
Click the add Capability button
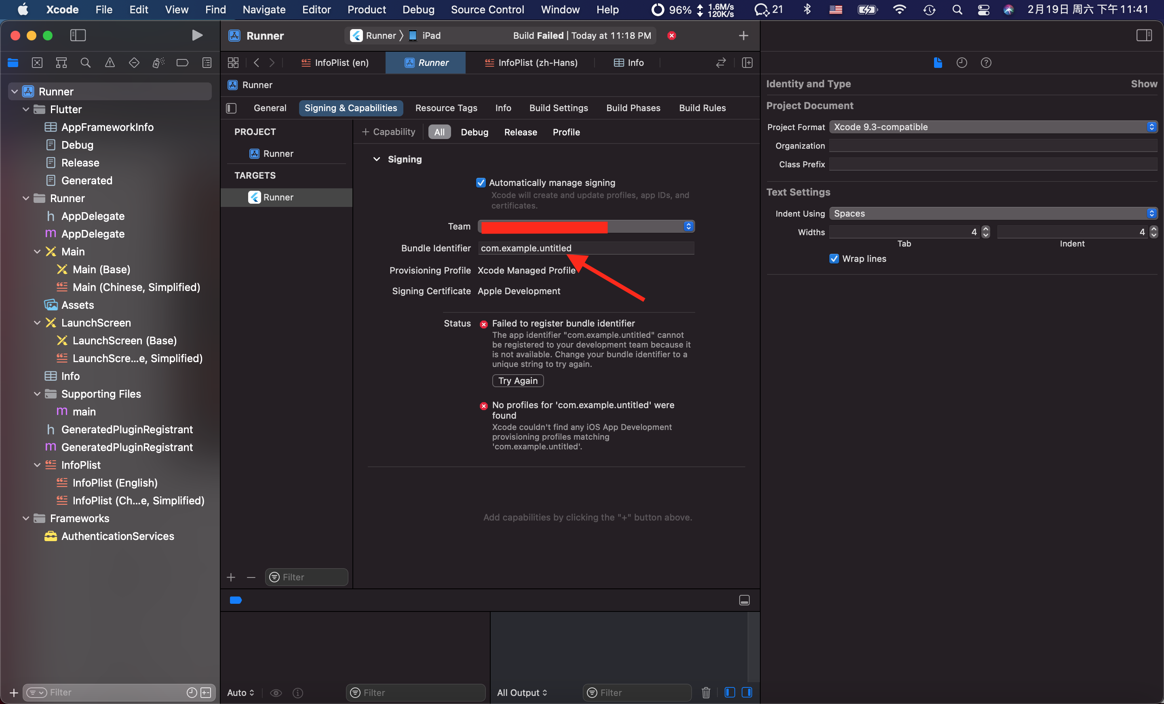click(x=388, y=132)
